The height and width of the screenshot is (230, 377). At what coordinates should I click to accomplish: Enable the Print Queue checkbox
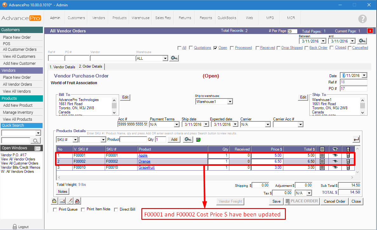[x=55, y=210]
